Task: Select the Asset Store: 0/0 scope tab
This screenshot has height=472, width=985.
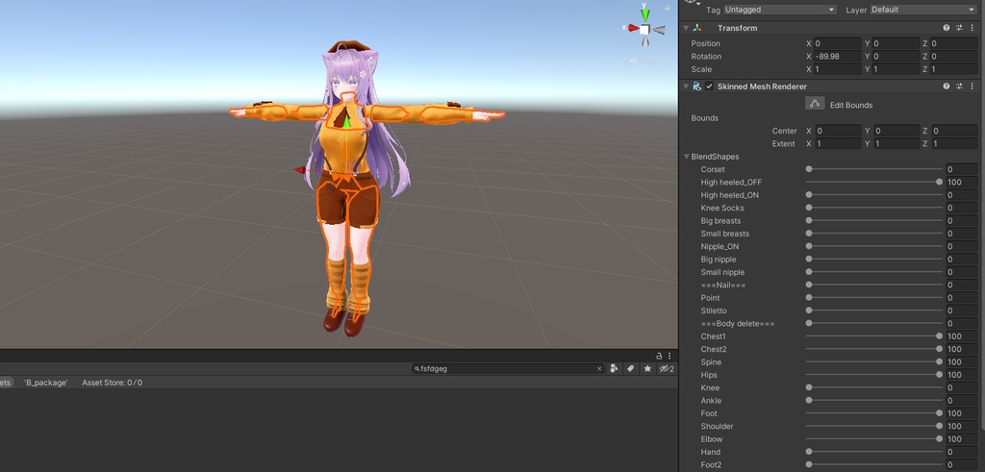Action: [x=112, y=383]
